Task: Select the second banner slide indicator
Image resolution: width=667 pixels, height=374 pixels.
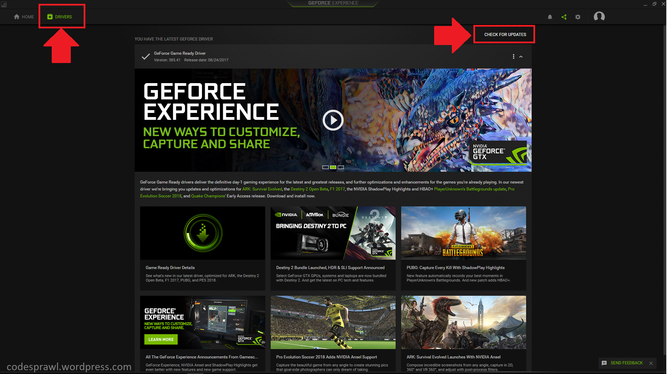Action: (333, 167)
